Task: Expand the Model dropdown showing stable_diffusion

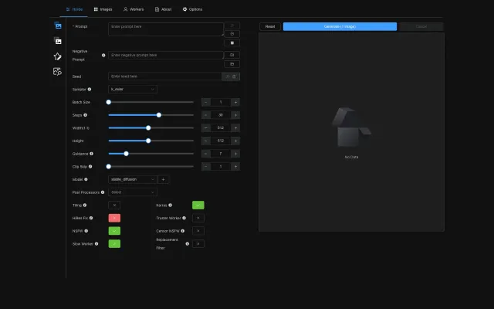Action: click(x=133, y=179)
